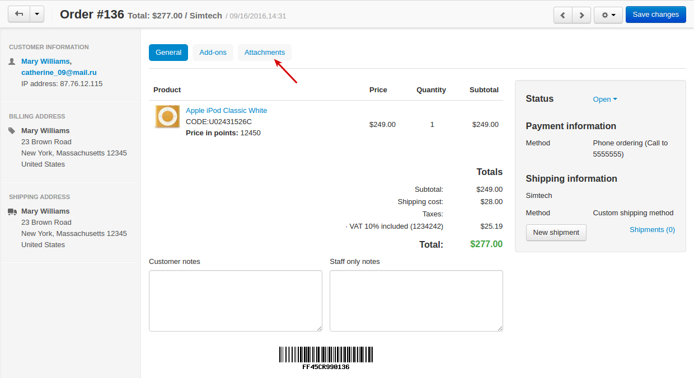Click the billing address tag icon
Image resolution: width=694 pixels, height=378 pixels.
click(12, 131)
